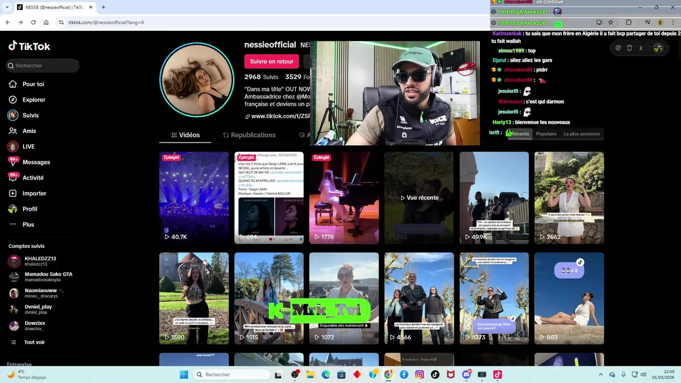Open the Dvniel_play followed account
The image size is (681, 383).
[31, 309]
